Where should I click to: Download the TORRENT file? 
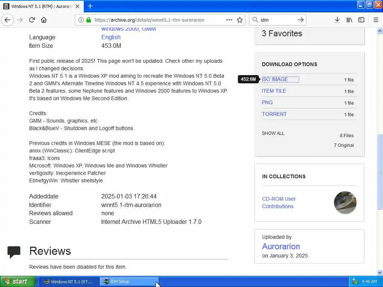pyautogui.click(x=274, y=114)
